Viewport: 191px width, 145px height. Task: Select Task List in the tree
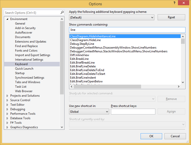click(21, 87)
